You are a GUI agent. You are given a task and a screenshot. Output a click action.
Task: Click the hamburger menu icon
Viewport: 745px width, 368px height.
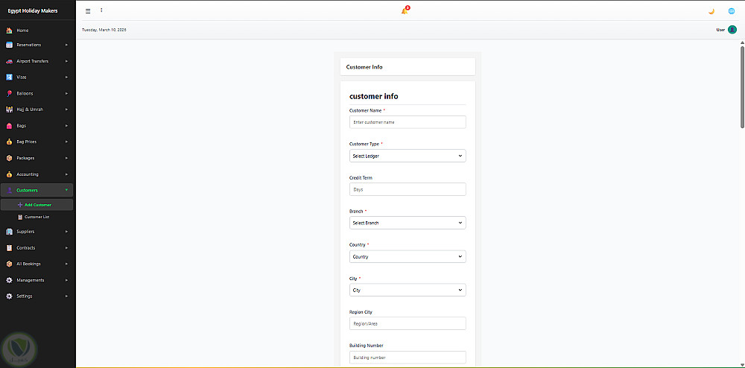point(88,10)
